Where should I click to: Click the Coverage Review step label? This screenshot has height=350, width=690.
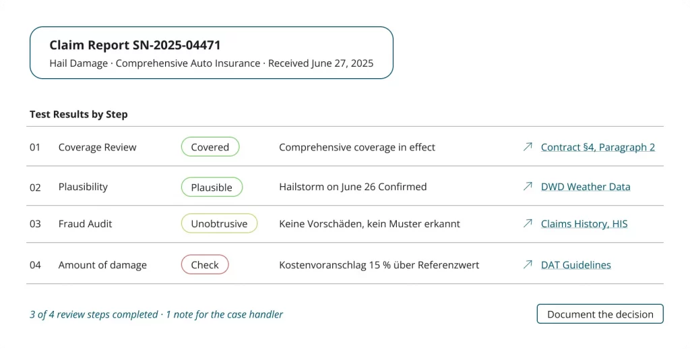[97, 148]
